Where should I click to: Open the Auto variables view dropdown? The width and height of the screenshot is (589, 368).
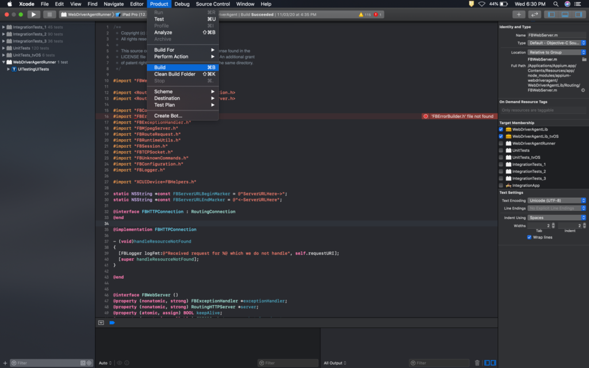pyautogui.click(x=105, y=363)
